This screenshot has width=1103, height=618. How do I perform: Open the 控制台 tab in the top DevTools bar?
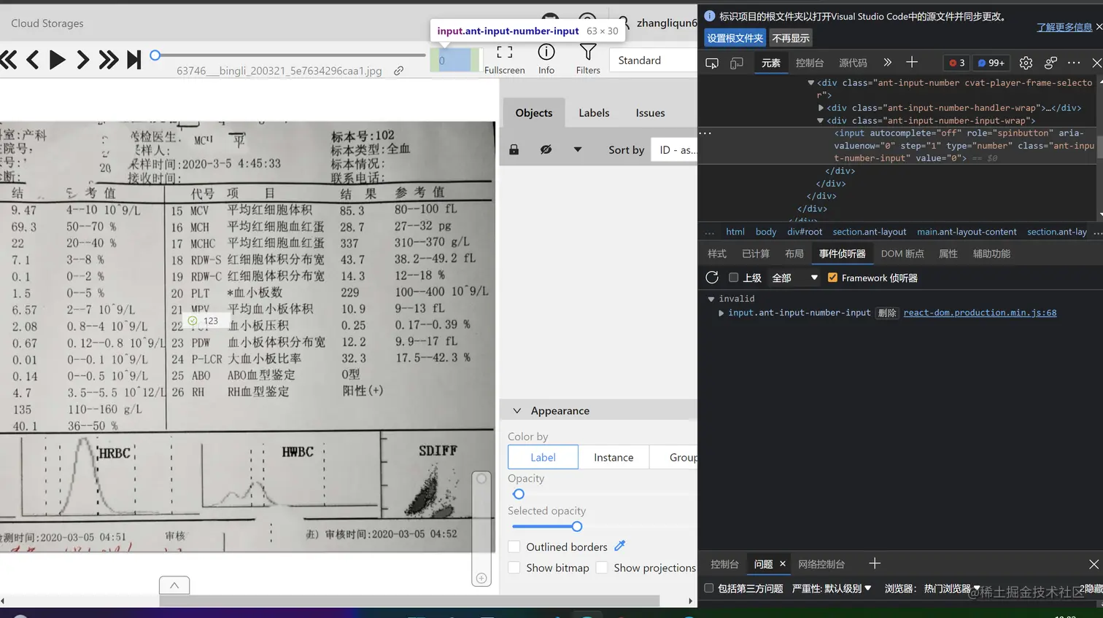[x=809, y=63]
